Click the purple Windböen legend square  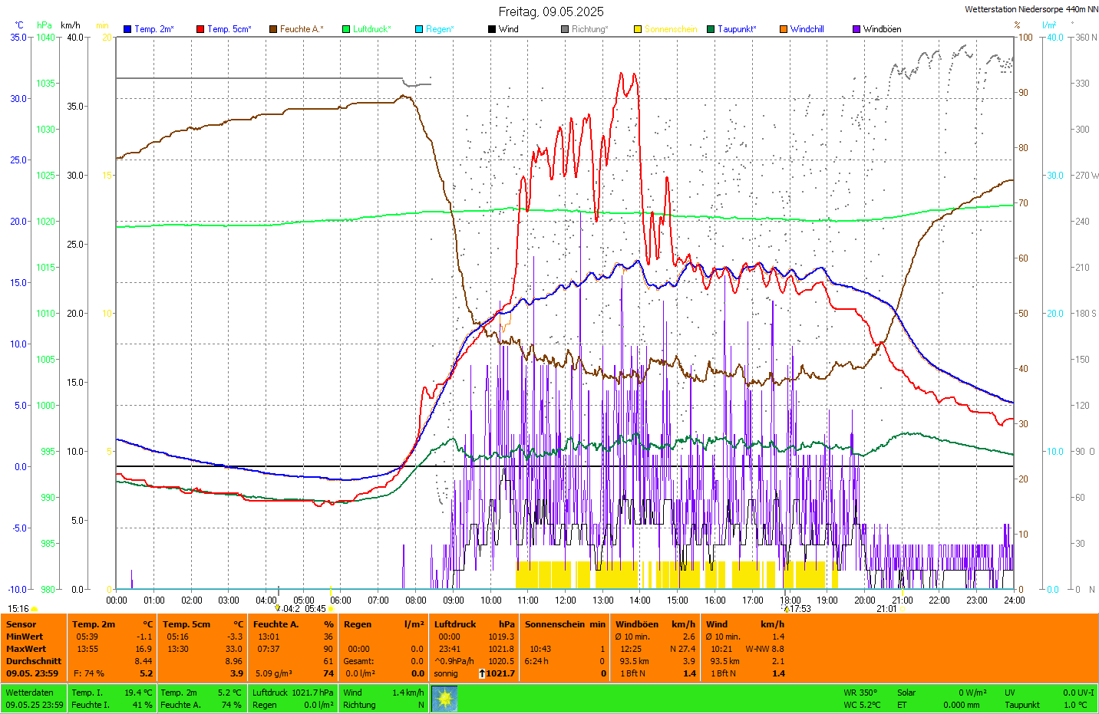point(856,29)
